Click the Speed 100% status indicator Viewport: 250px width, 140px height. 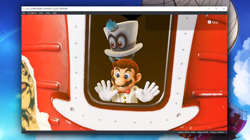[x=187, y=132]
